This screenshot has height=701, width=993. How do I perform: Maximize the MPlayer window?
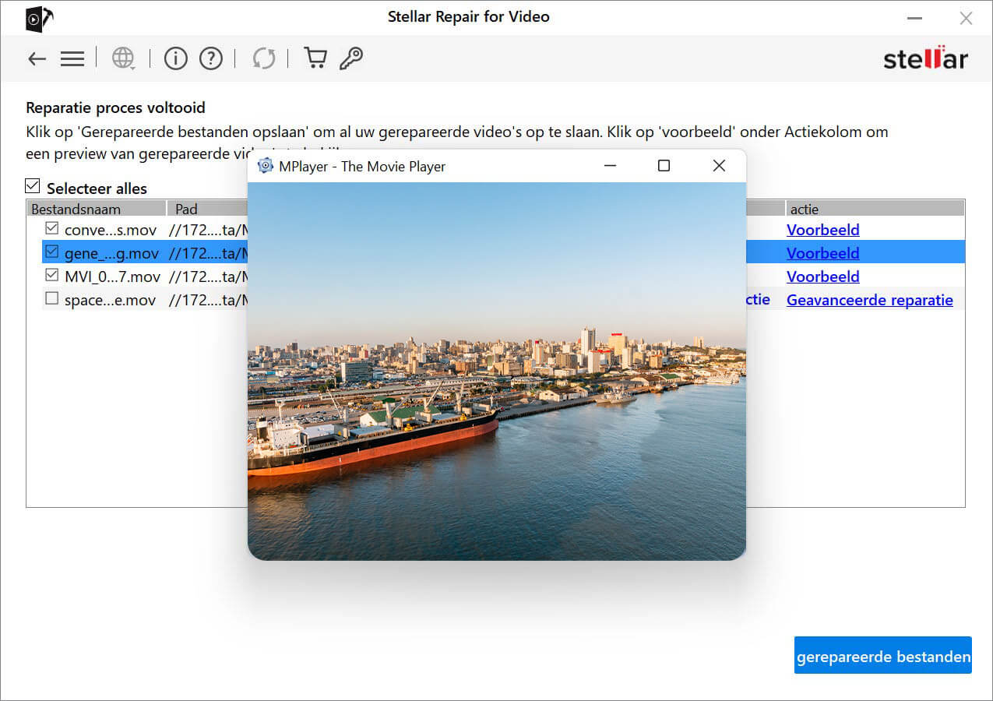coord(664,166)
